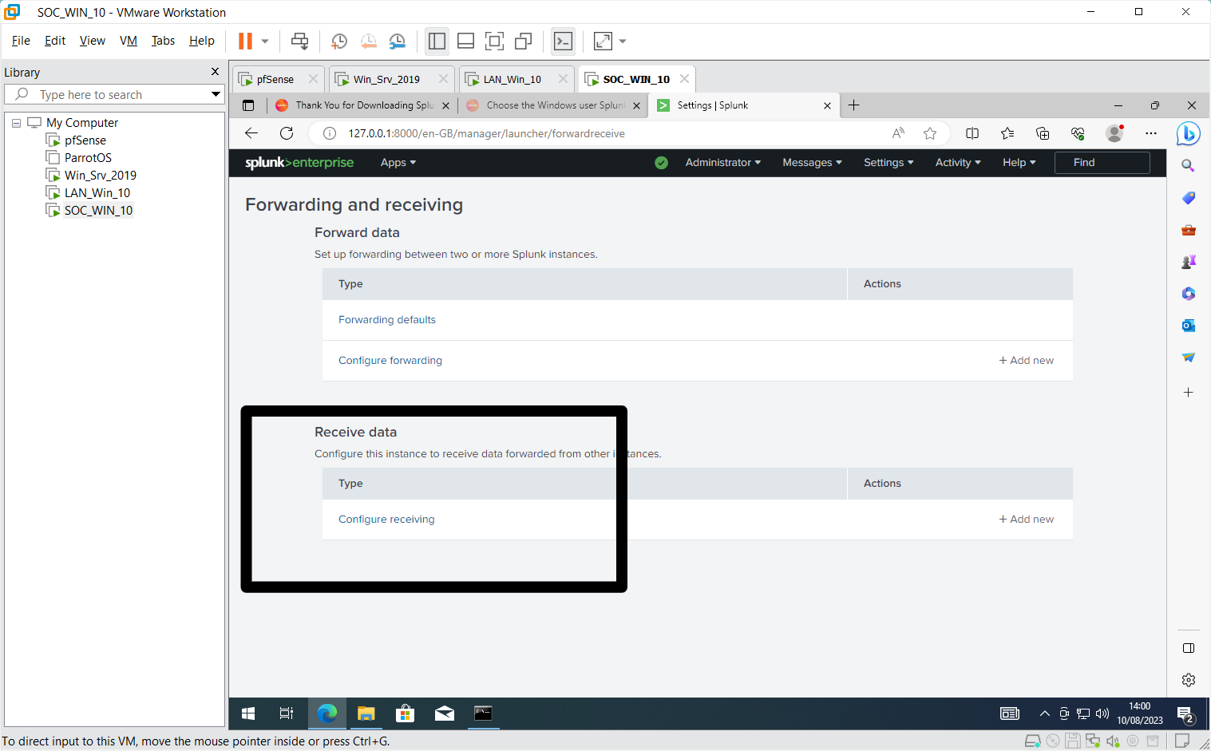Open the Edge profile avatar
Screen dimensions: 1211x751
pos(1114,133)
